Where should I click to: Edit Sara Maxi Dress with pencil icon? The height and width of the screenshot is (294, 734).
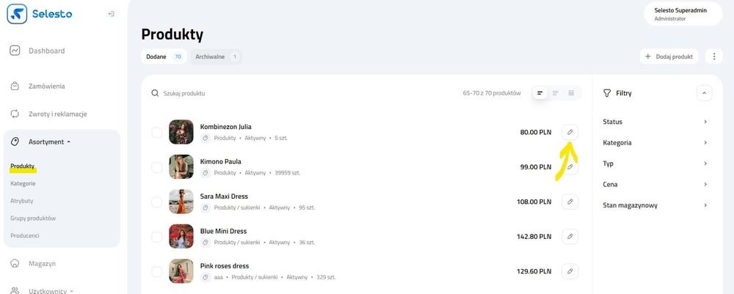(570, 202)
